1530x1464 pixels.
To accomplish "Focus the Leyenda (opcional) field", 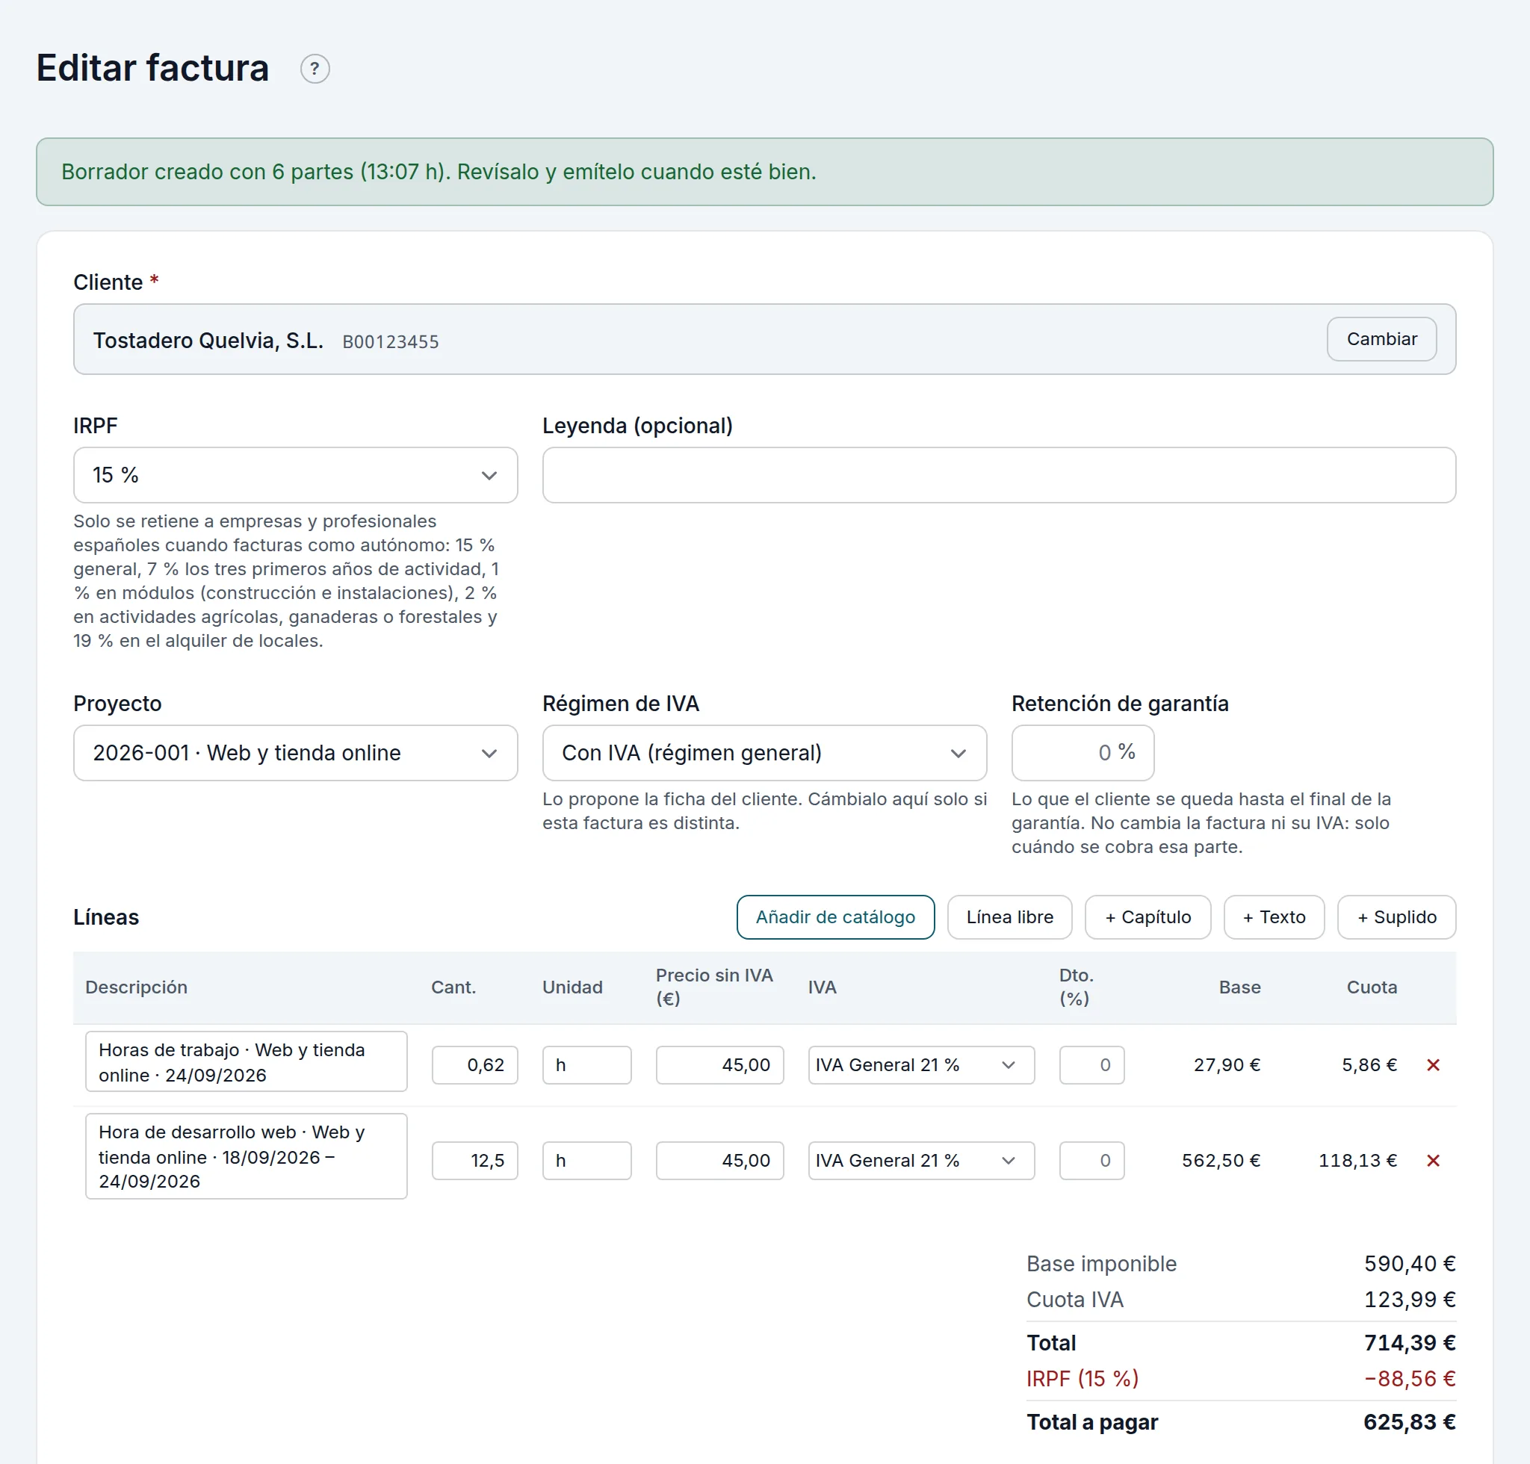I will click(x=999, y=475).
